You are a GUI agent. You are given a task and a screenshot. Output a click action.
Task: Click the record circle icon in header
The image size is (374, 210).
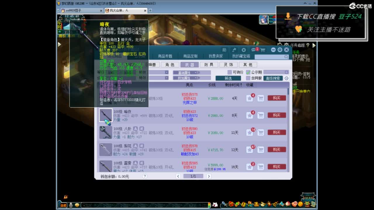(244, 50)
